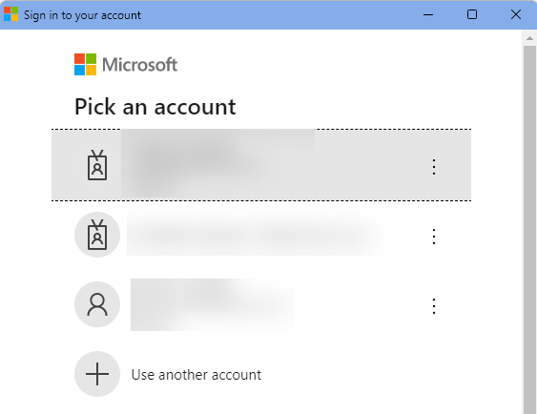Click the badge icon of the second account
Image resolution: width=537 pixels, height=414 pixels.
97,235
